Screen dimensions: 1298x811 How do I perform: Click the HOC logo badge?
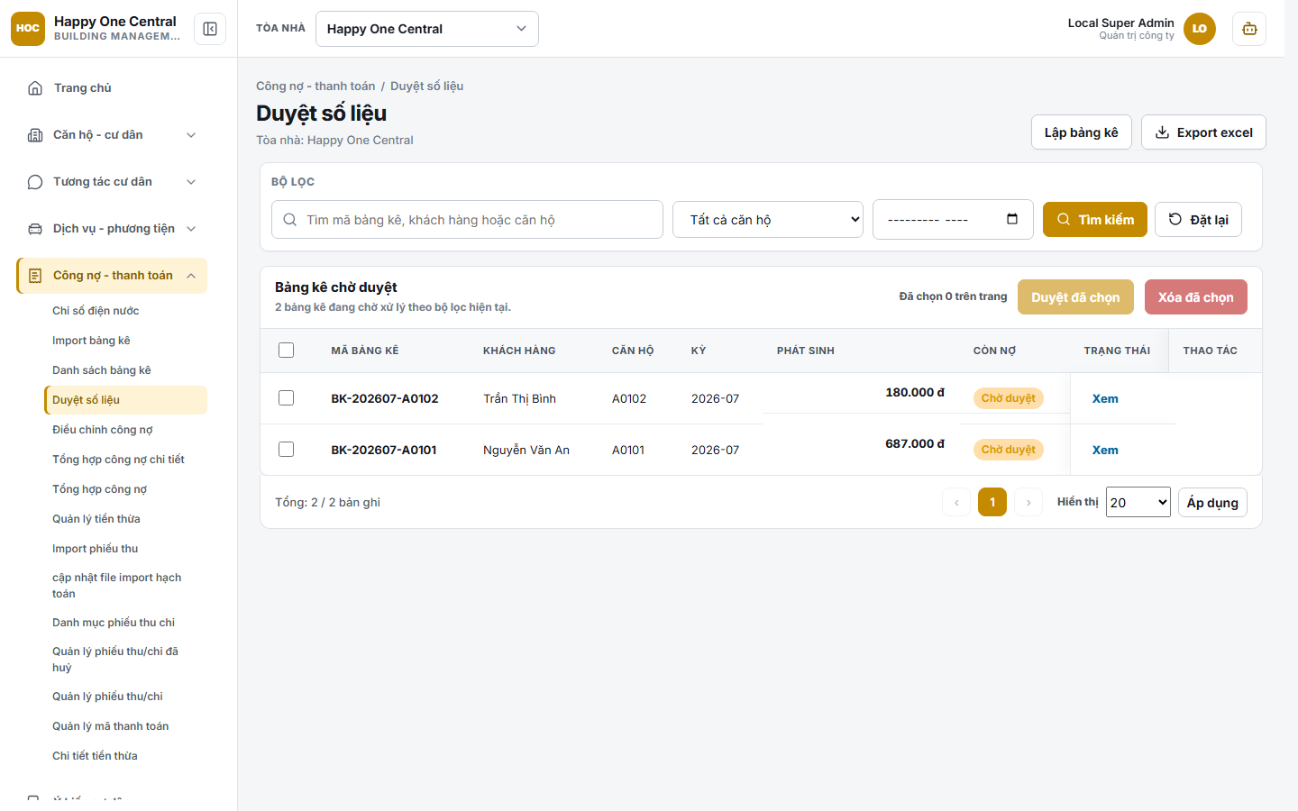coord(28,29)
